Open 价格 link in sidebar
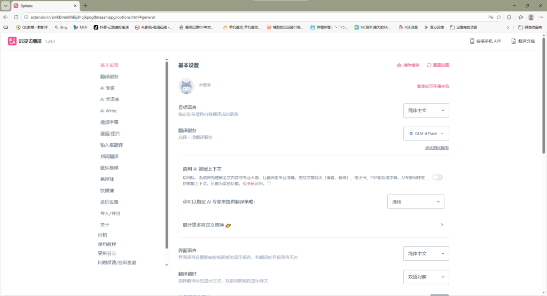Viewport: 547px width, 296px height. point(103,235)
